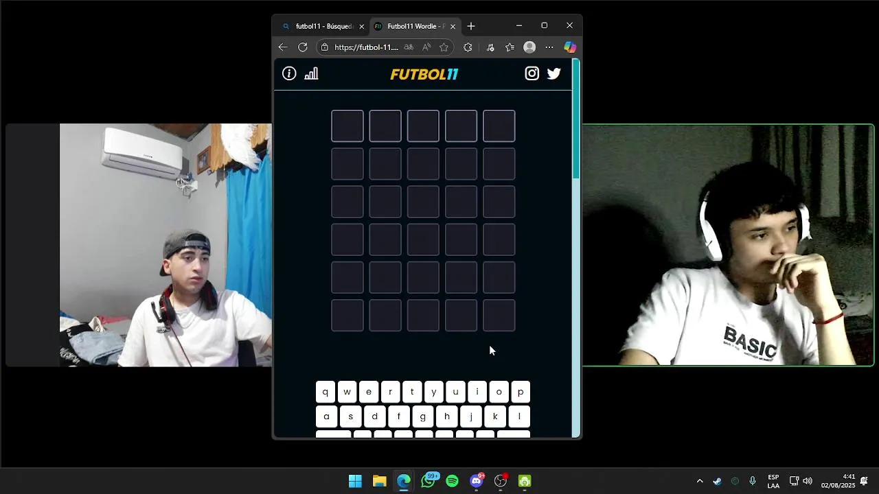The height and width of the screenshot is (494, 879).
Task: Tap the W key
Action: pyautogui.click(x=347, y=392)
